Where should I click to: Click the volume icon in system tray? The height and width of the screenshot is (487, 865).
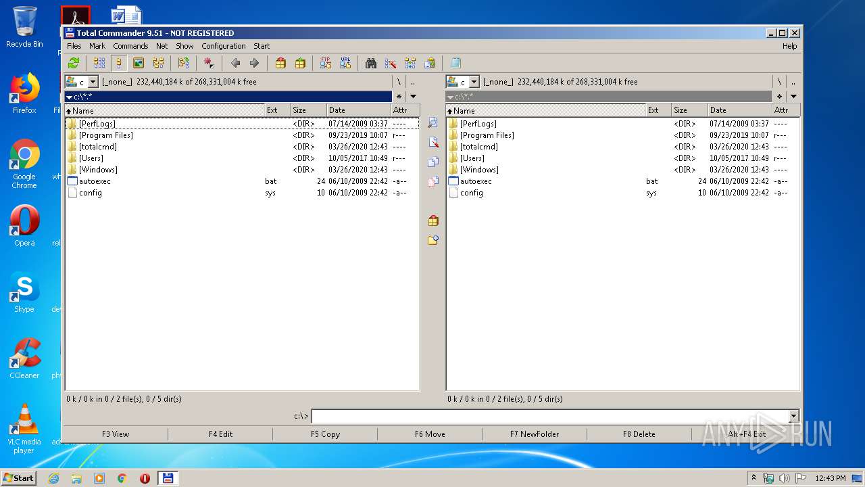tap(784, 478)
